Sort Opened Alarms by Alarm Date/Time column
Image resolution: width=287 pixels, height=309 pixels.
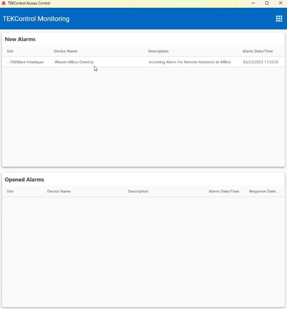pyautogui.click(x=224, y=191)
